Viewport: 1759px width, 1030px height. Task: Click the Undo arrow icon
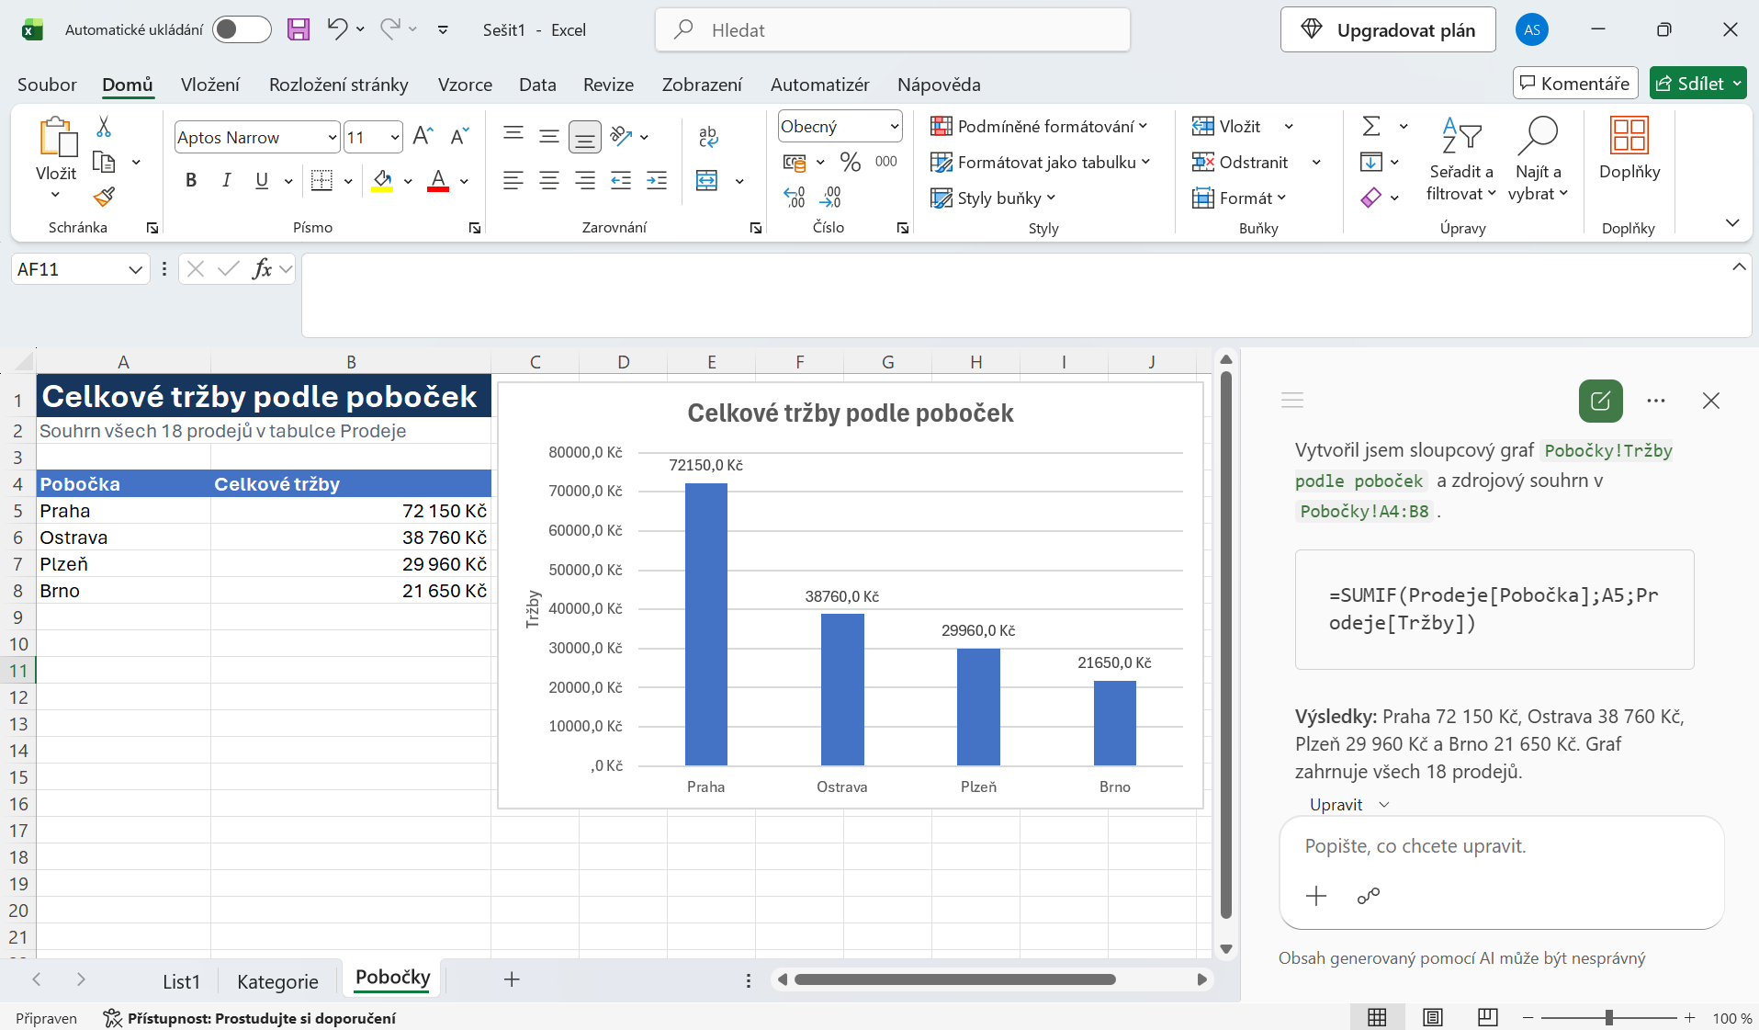(337, 29)
